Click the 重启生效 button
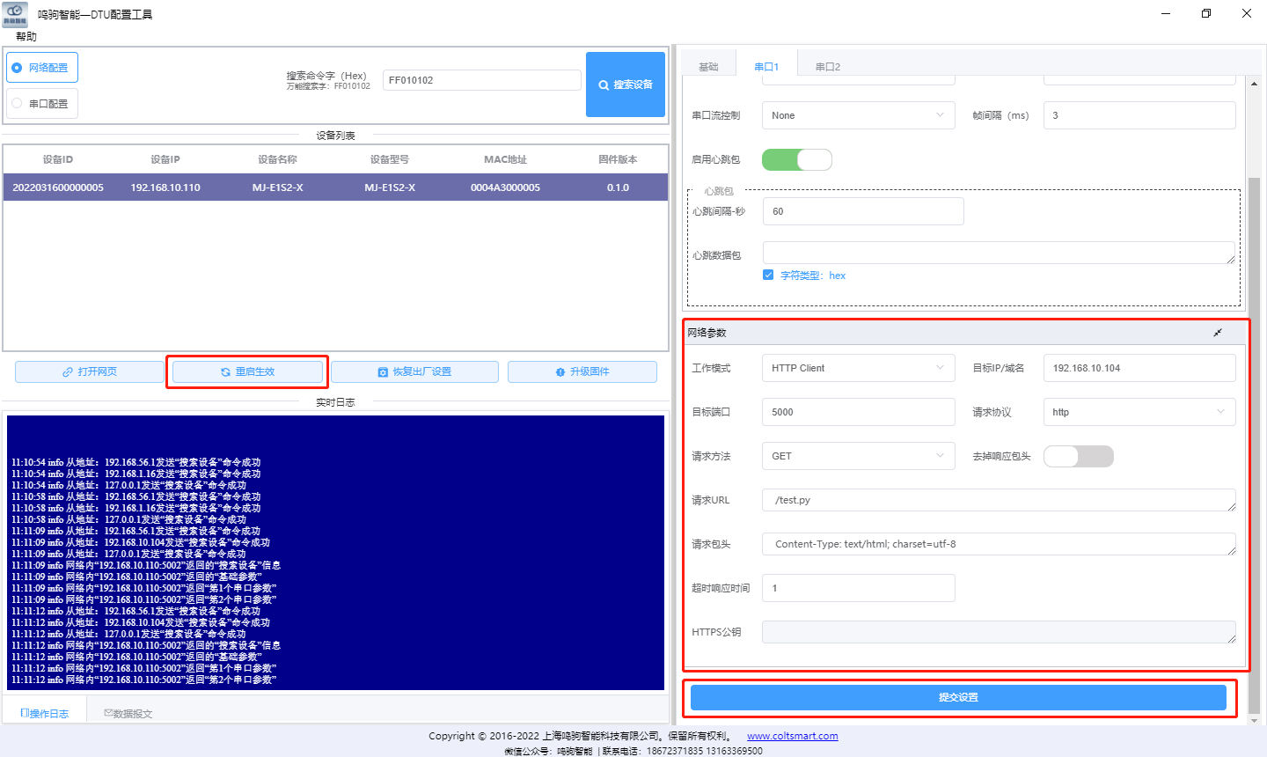 (x=247, y=372)
